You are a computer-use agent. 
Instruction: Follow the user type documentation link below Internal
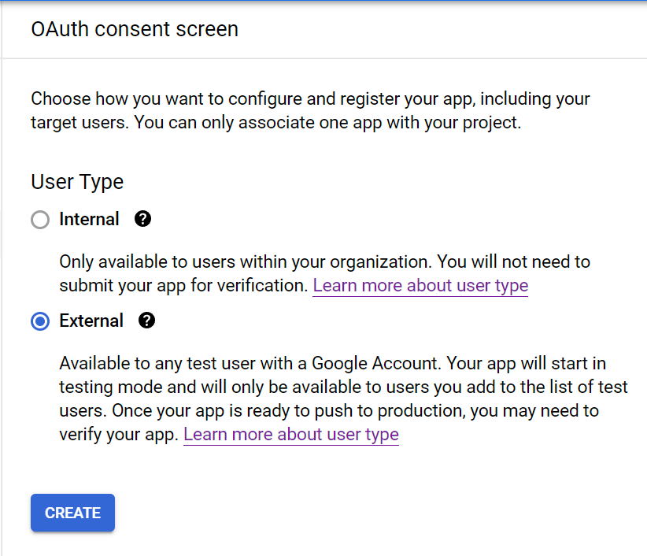pos(420,285)
